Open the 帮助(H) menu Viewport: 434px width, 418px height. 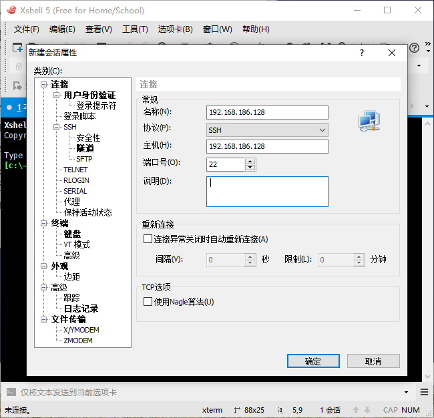(256, 29)
